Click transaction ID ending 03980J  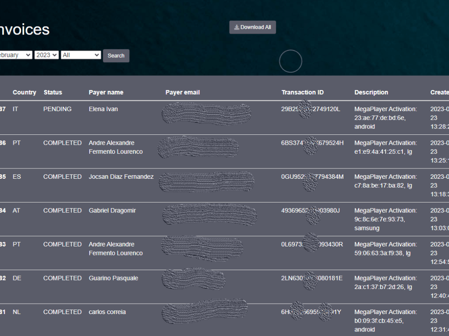pos(310,211)
